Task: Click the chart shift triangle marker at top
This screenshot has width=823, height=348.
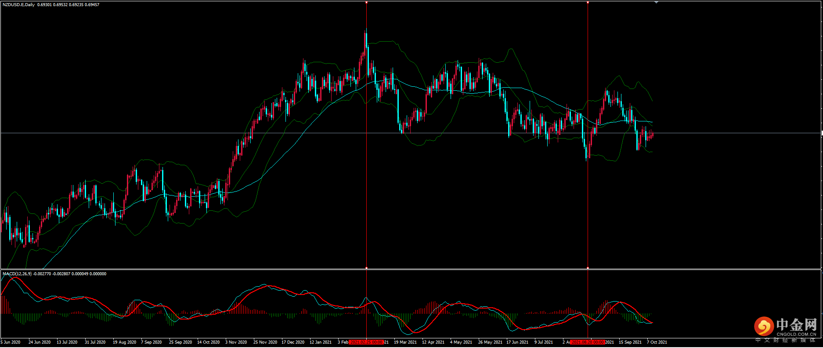Action: coord(656,2)
